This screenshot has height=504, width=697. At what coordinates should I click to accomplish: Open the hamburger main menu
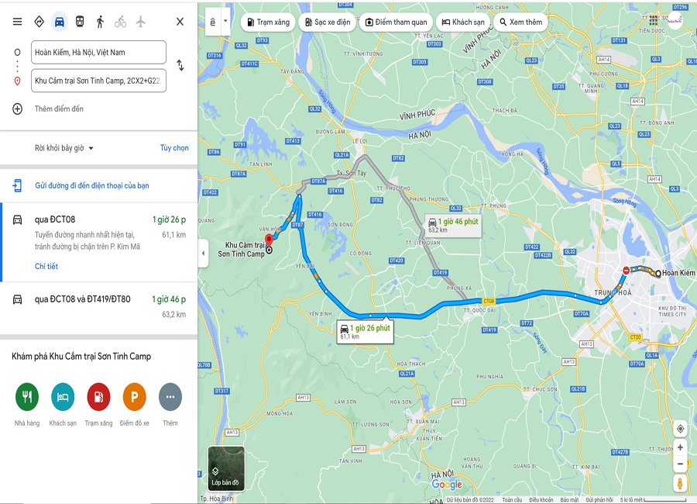17,22
